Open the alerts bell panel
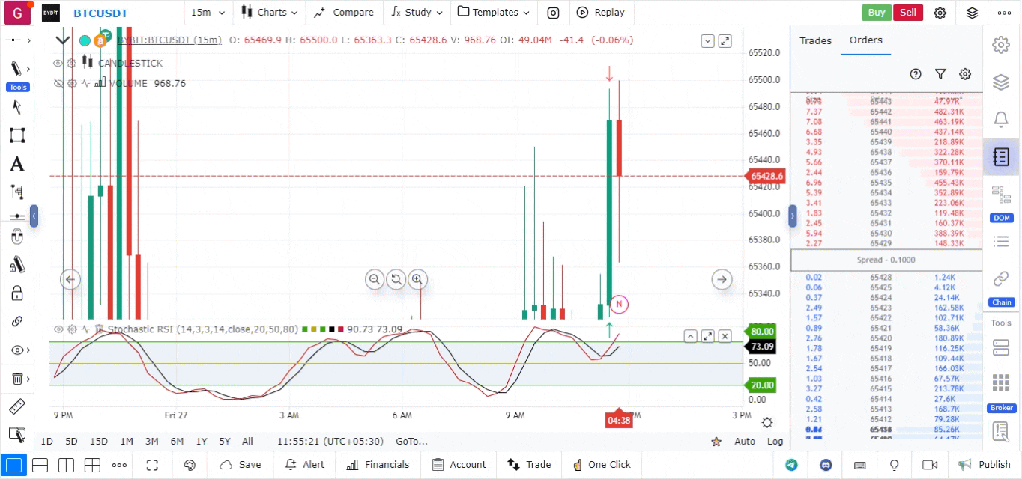This screenshot has width=1022, height=479. 1001,119
